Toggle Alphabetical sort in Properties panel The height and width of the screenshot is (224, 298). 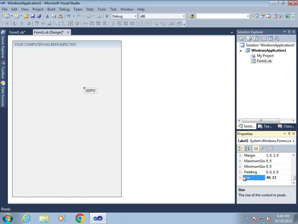(x=247, y=148)
